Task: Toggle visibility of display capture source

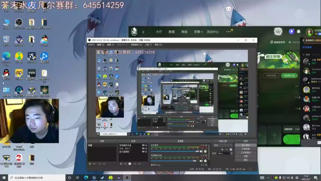Action: [143, 152]
